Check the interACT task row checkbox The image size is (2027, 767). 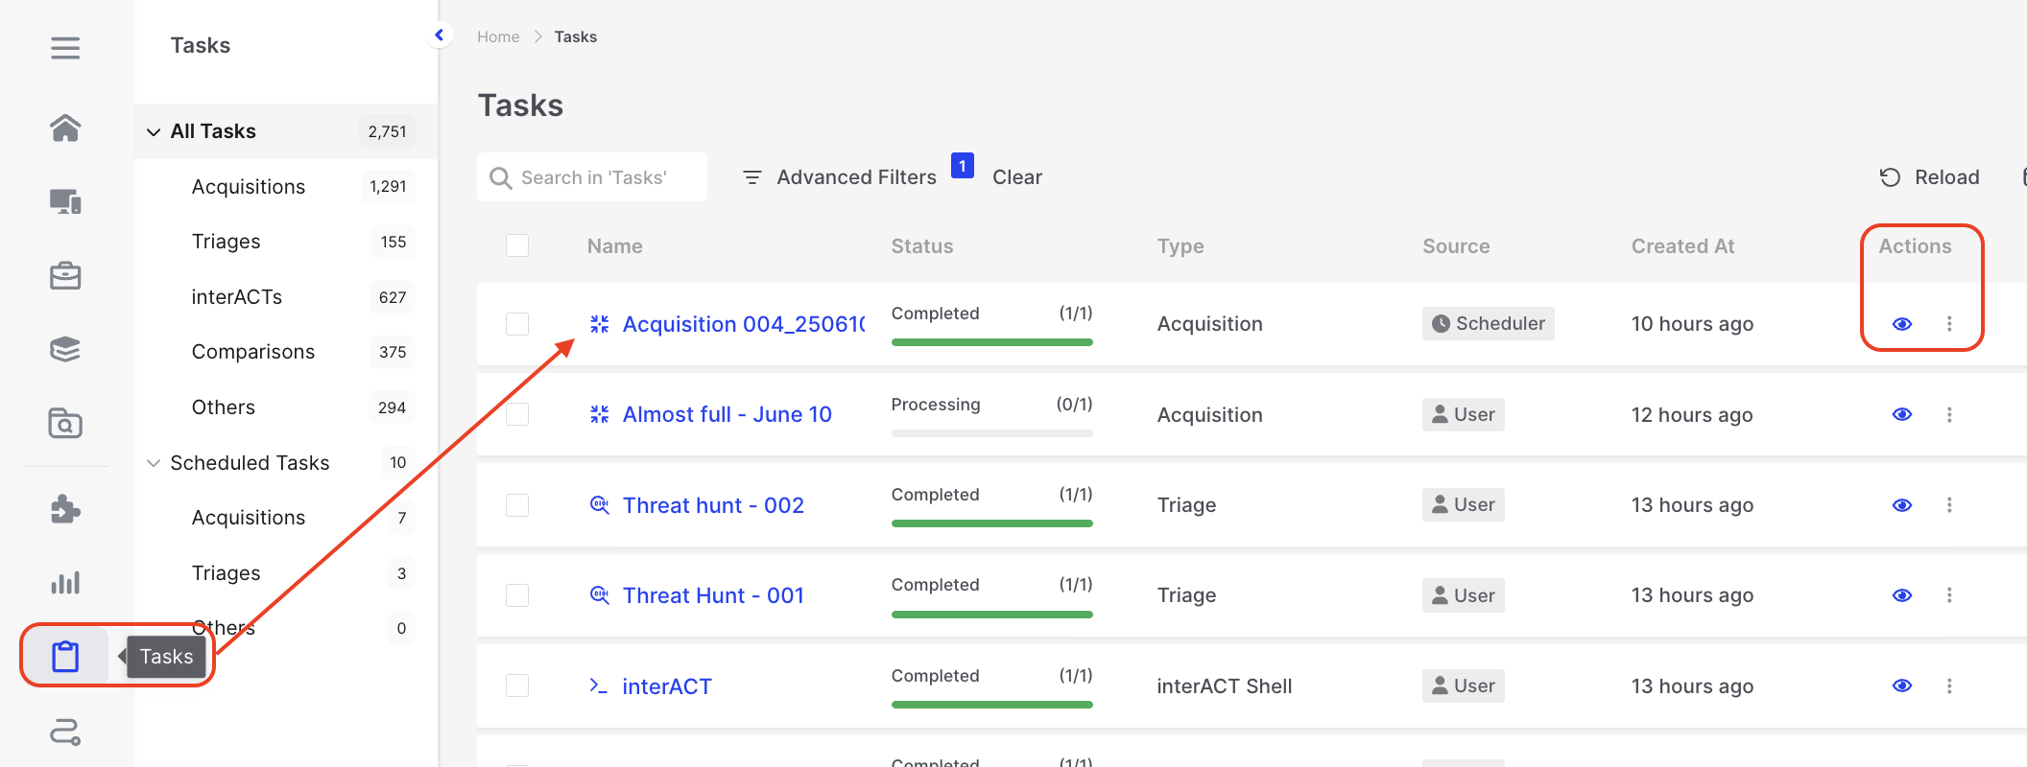click(517, 686)
